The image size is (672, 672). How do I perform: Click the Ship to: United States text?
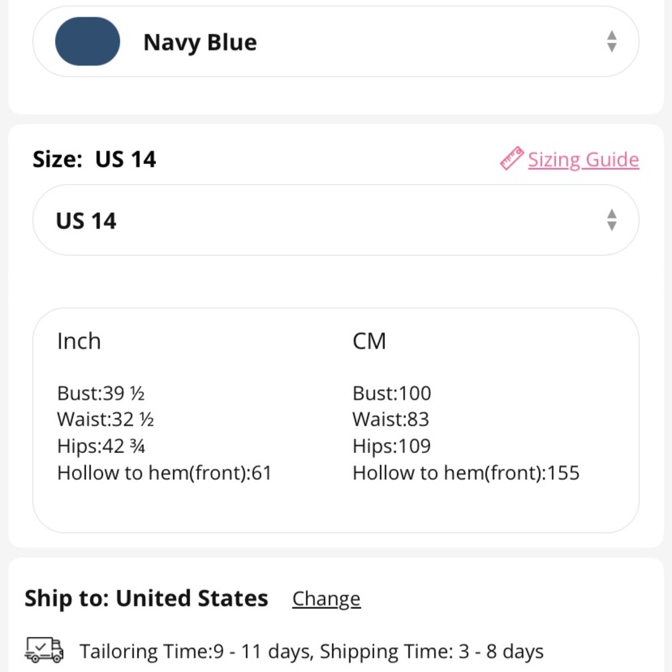[146, 598]
